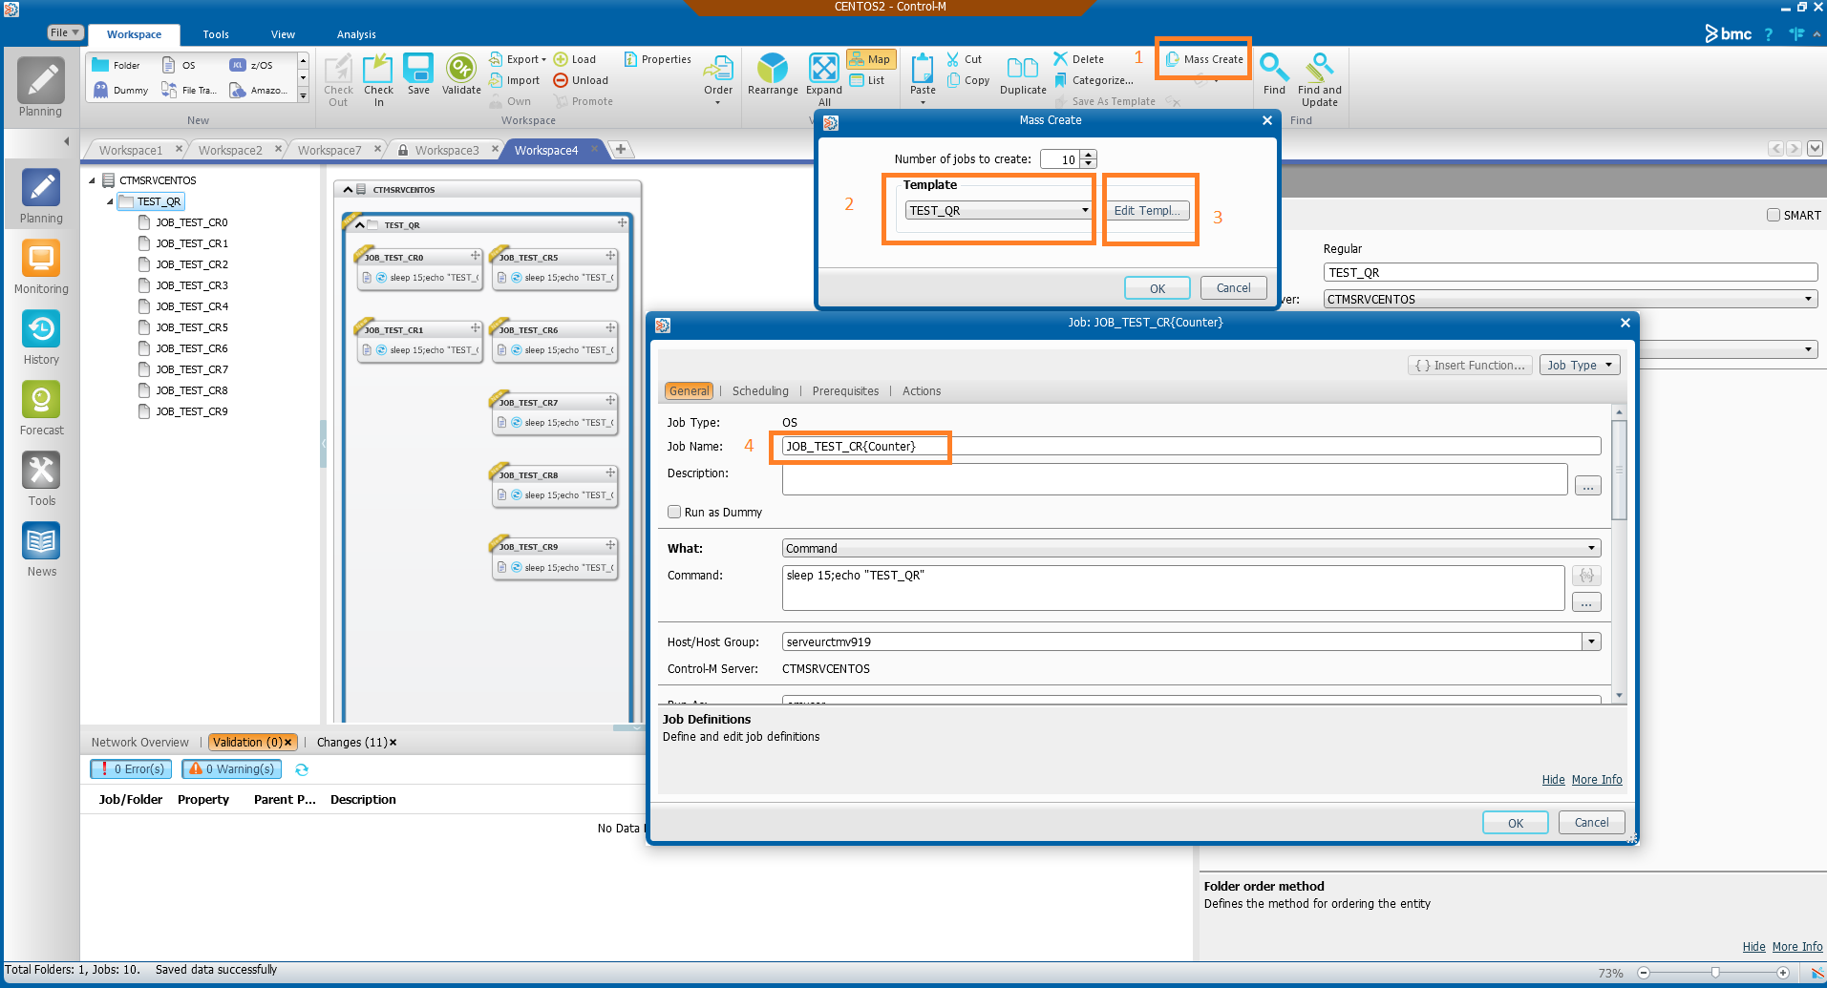Screen dimensions: 1827x988
Task: Open the Order icon menu
Action: point(718,78)
